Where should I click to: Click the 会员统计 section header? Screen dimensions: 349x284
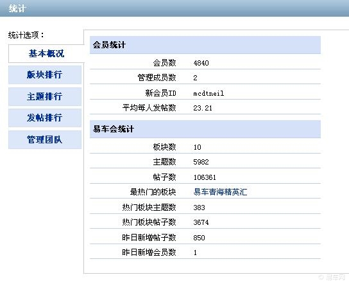205,45
